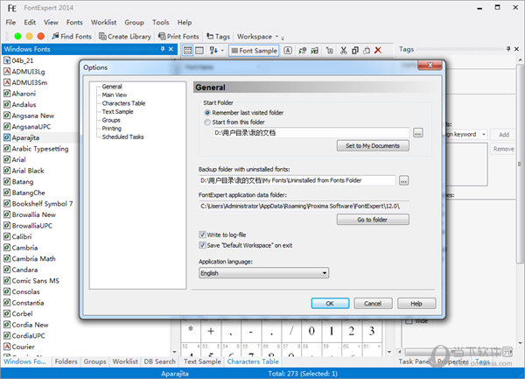Screen dimensions: 525x379
Task: Click the Tags toolbar button
Action: 218,36
